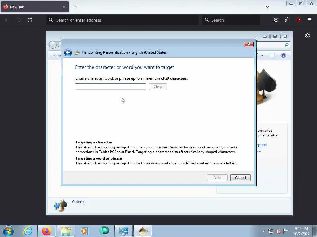Click the Clear button
The image size is (317, 237).
point(158,87)
